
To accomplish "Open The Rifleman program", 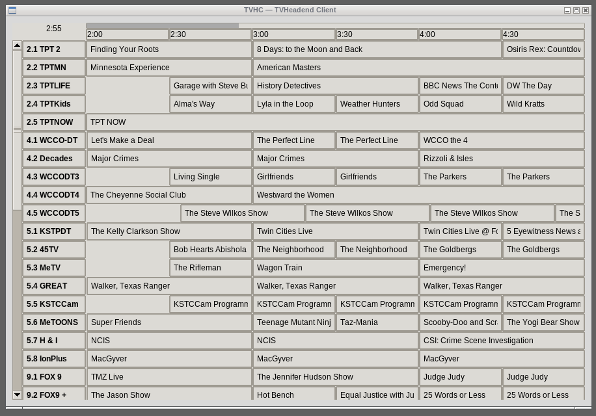I will tap(211, 268).
